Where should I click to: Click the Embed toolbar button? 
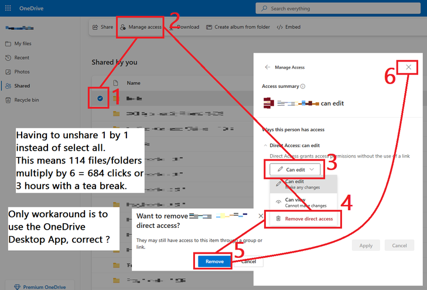pos(289,27)
